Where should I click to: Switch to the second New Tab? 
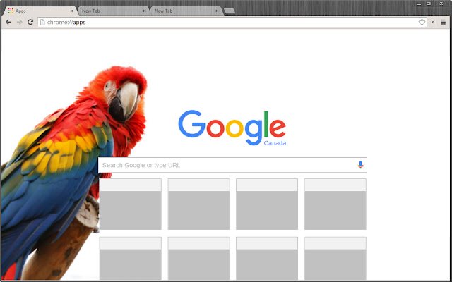coord(186,11)
